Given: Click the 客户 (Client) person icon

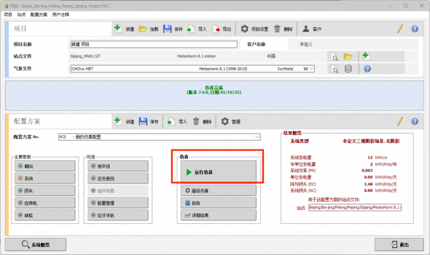Looking at the screenshot, I should point(306,28).
